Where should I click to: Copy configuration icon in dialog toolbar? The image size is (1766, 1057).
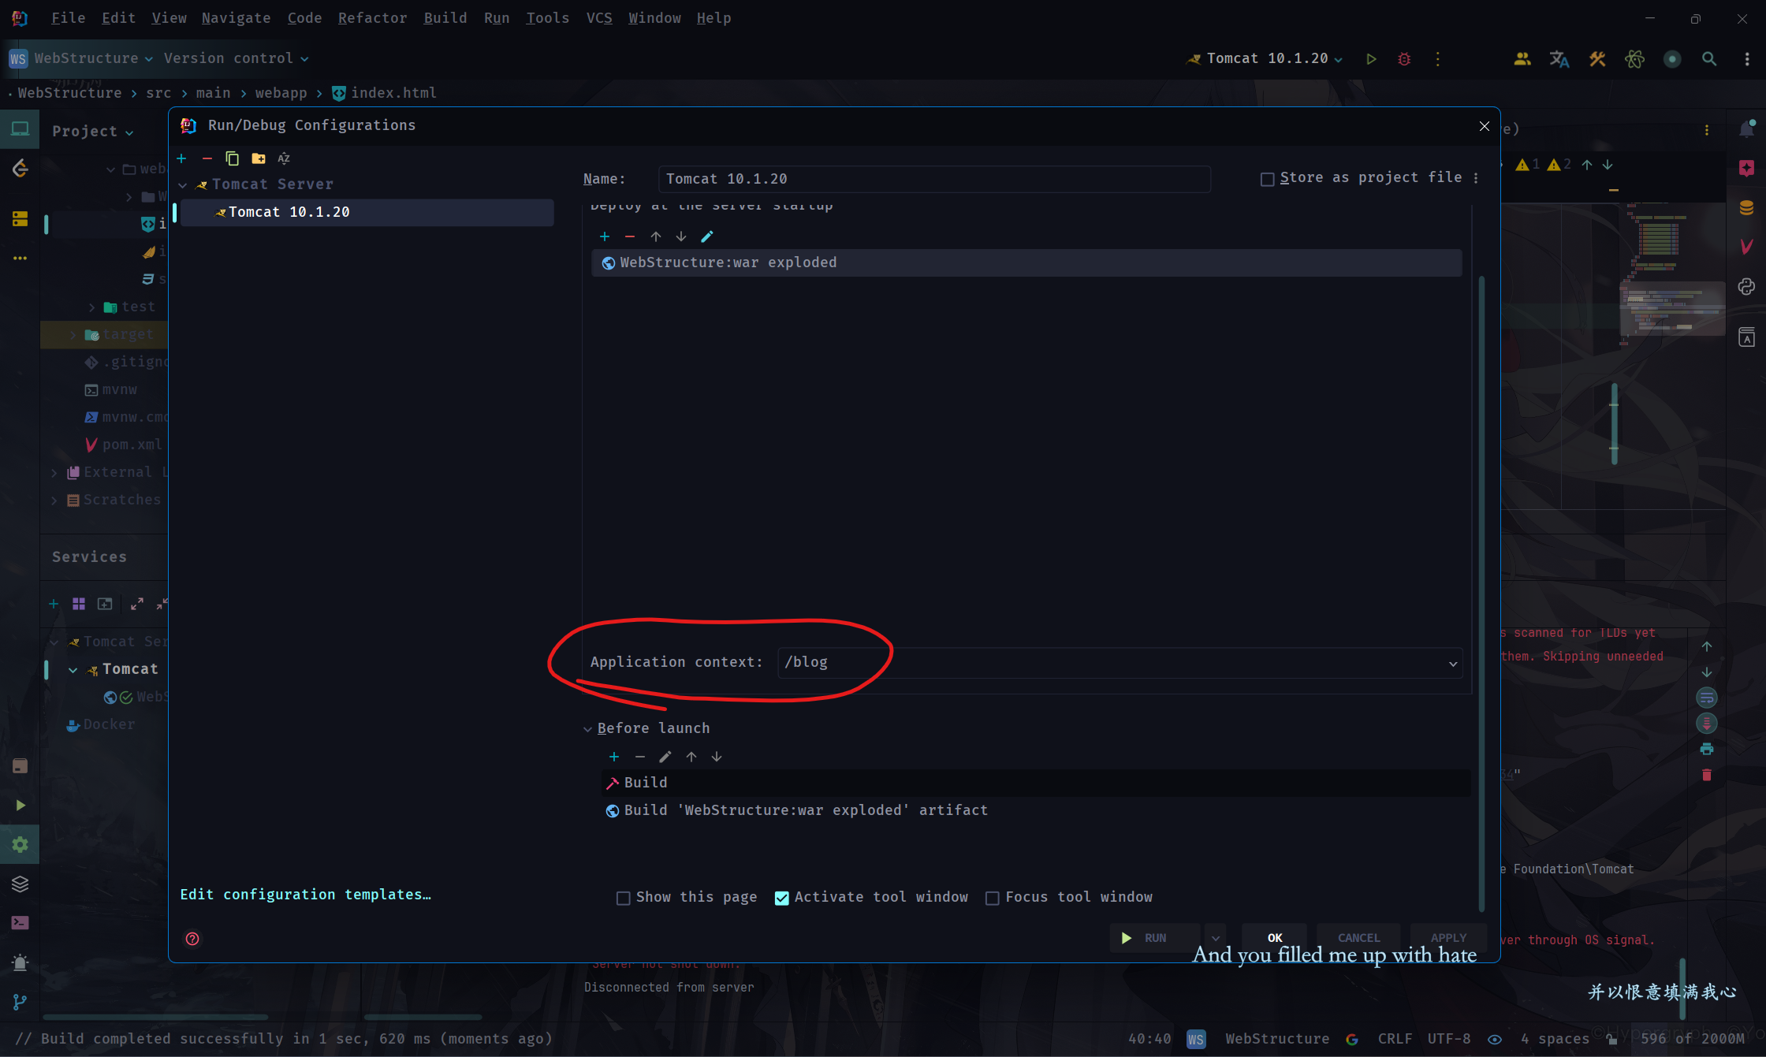(232, 158)
